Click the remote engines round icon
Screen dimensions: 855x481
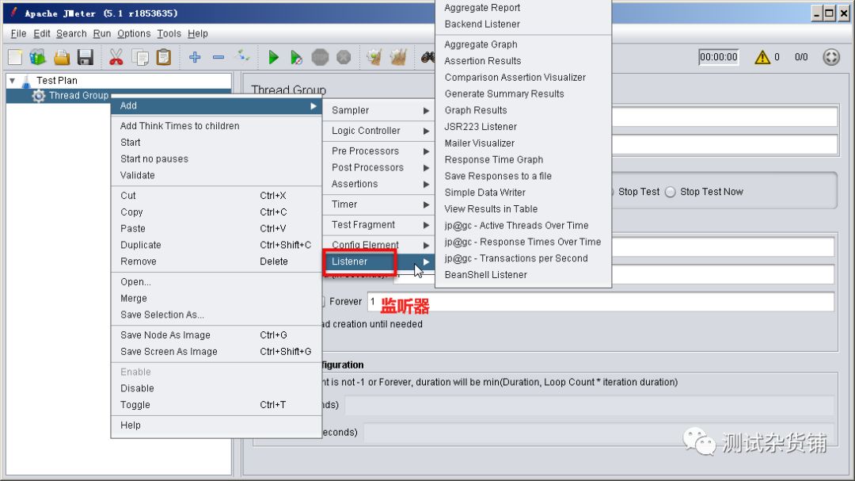831,57
